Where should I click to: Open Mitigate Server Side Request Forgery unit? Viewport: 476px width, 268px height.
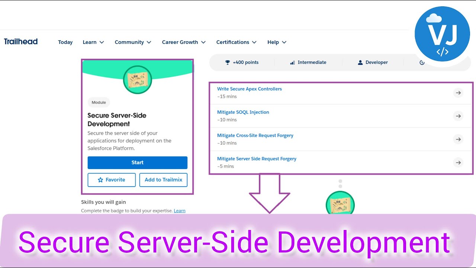(257, 159)
